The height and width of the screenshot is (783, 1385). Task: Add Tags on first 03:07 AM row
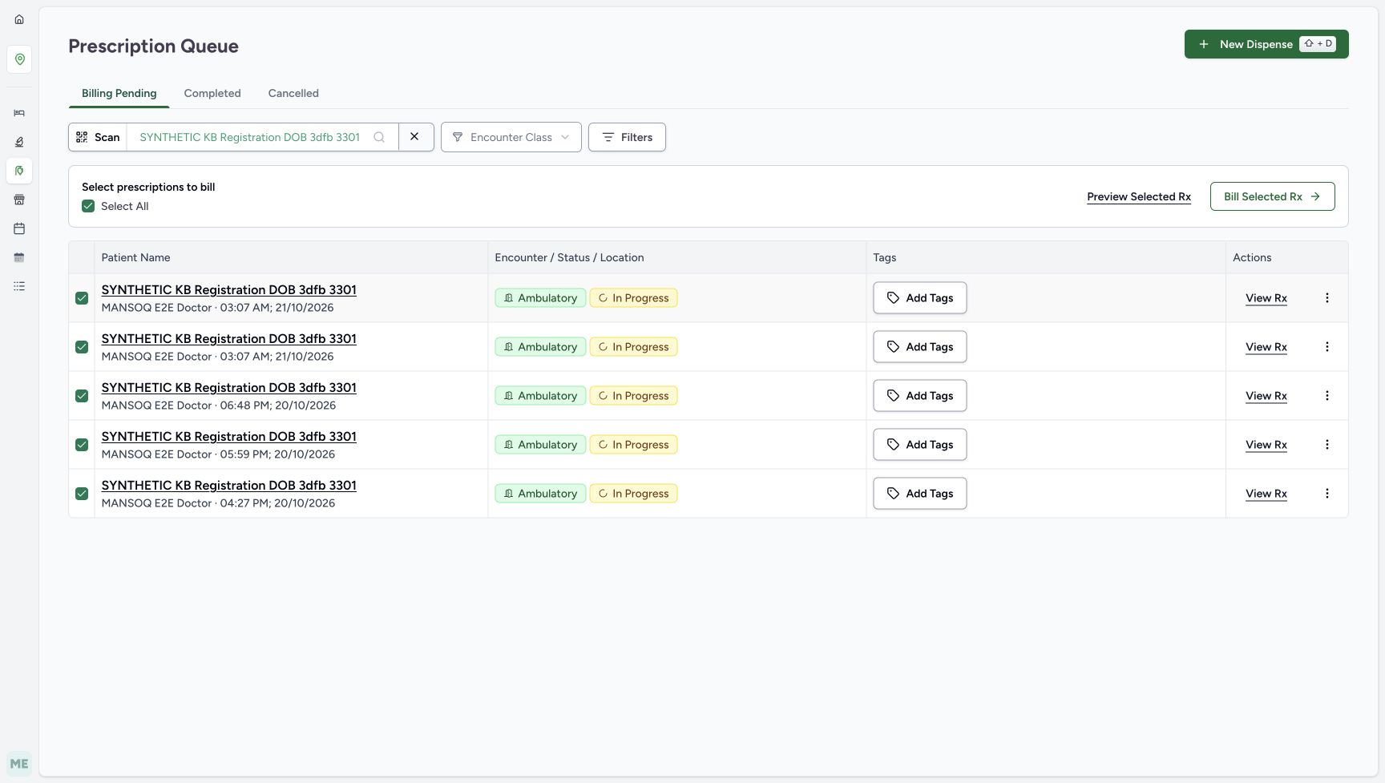point(920,298)
